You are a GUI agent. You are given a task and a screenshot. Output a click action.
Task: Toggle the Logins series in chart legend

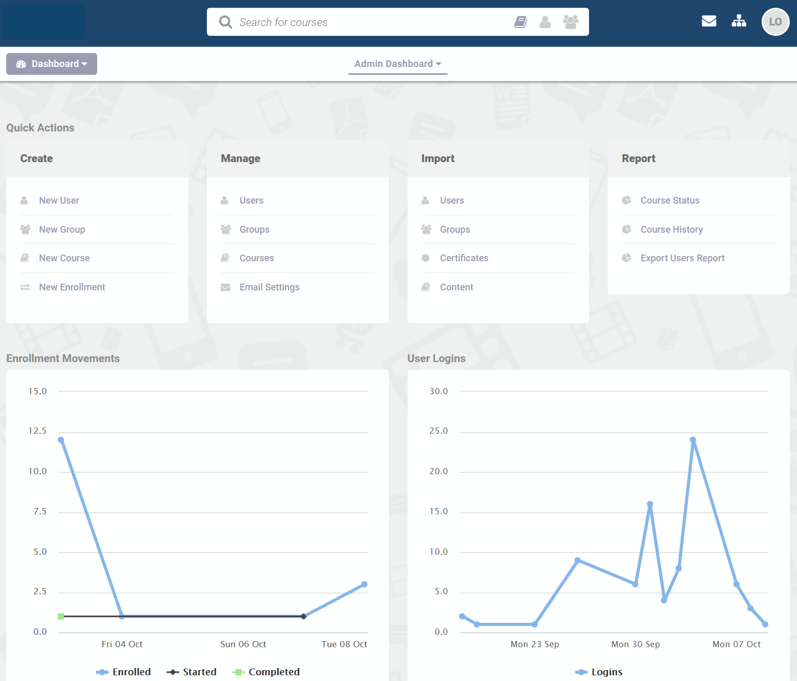coord(599,672)
